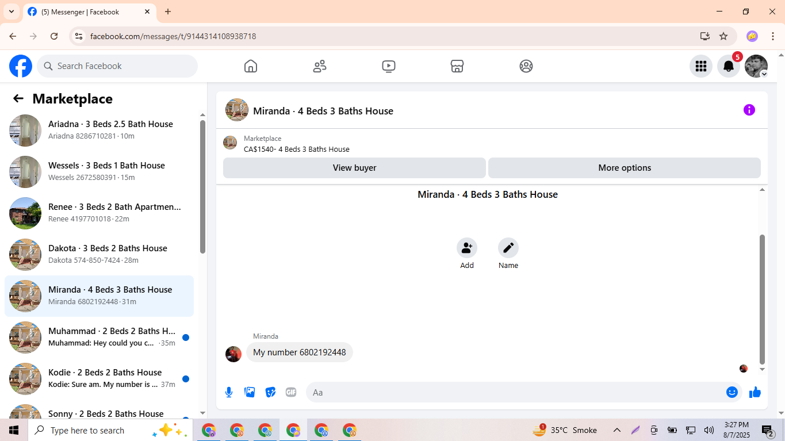Open the Facebook menu grid icon
Image resolution: width=785 pixels, height=441 pixels.
coord(701,66)
